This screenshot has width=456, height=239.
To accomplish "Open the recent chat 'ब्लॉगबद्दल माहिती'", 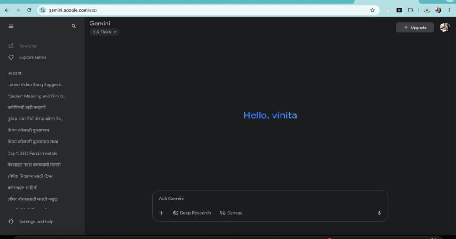I will [22, 187].
